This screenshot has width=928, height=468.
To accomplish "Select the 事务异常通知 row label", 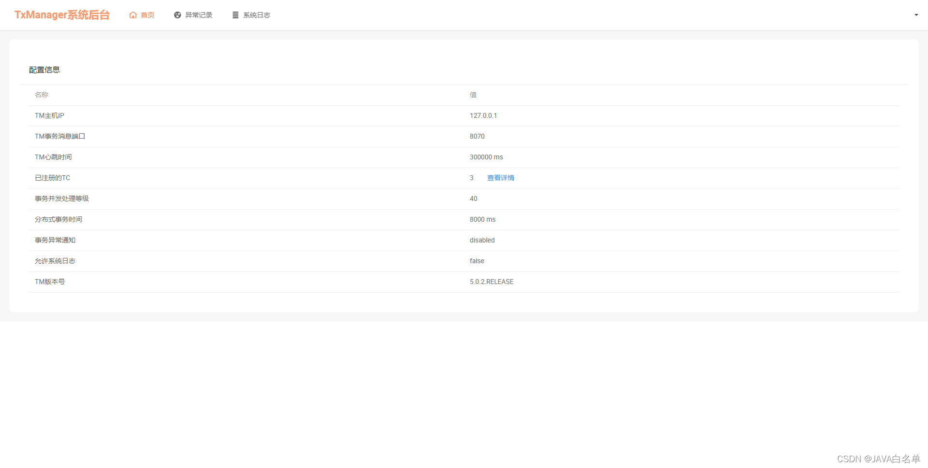I will (55, 240).
